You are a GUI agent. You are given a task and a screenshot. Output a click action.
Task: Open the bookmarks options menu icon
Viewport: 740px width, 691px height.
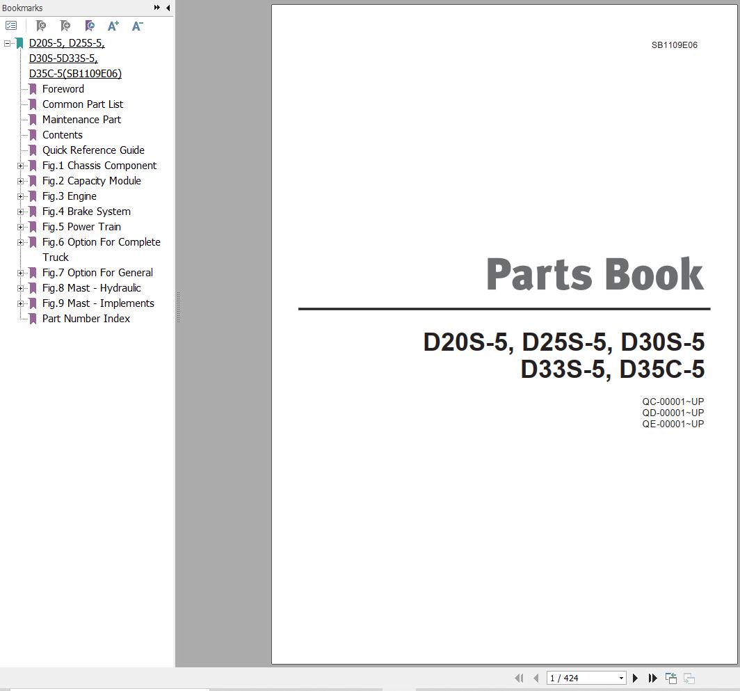point(11,26)
